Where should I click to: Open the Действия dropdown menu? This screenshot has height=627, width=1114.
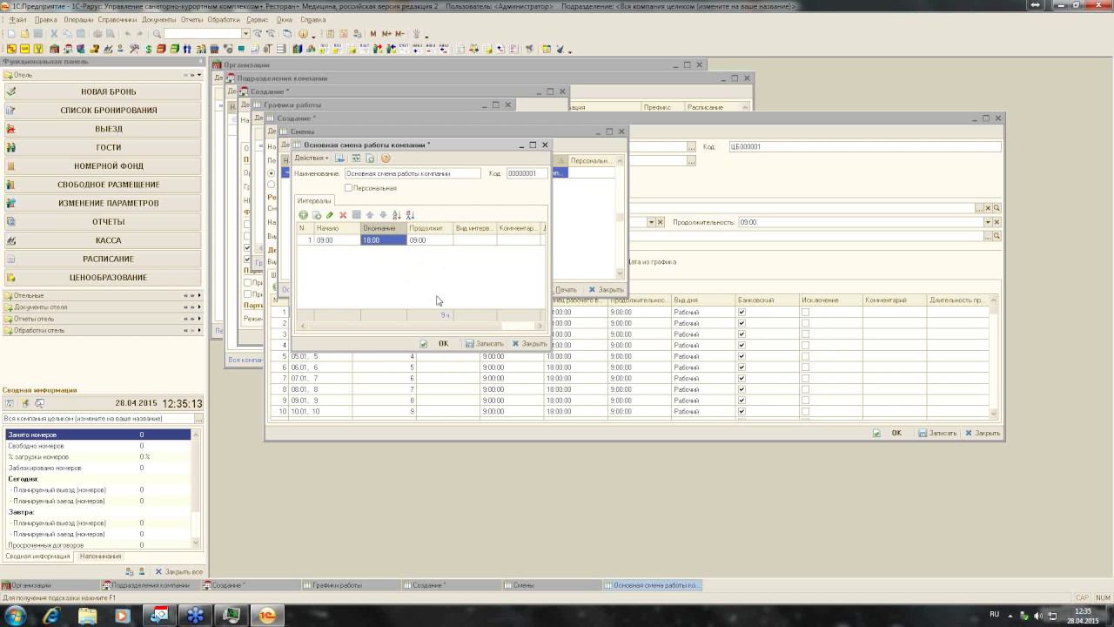(x=311, y=158)
